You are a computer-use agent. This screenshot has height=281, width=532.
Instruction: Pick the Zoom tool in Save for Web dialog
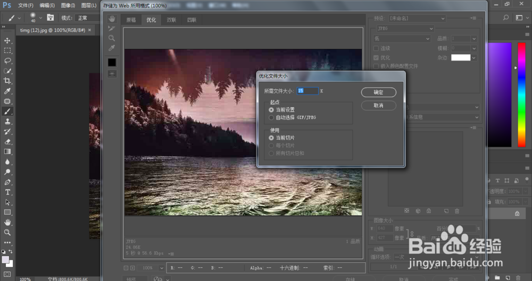112,38
